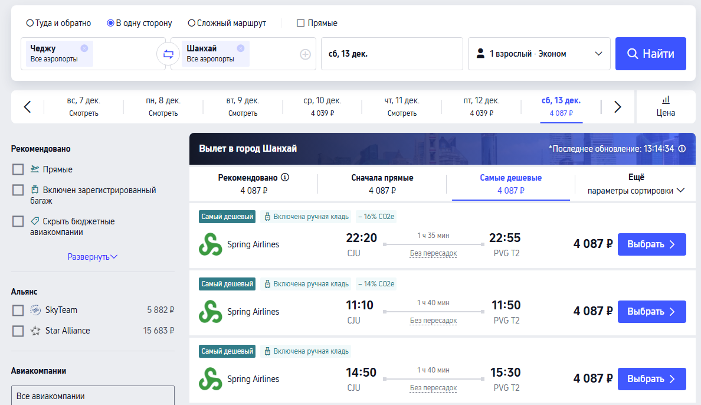Open Все авиакомпании airline selector
Image resolution: width=701 pixels, height=405 pixels.
tap(93, 396)
